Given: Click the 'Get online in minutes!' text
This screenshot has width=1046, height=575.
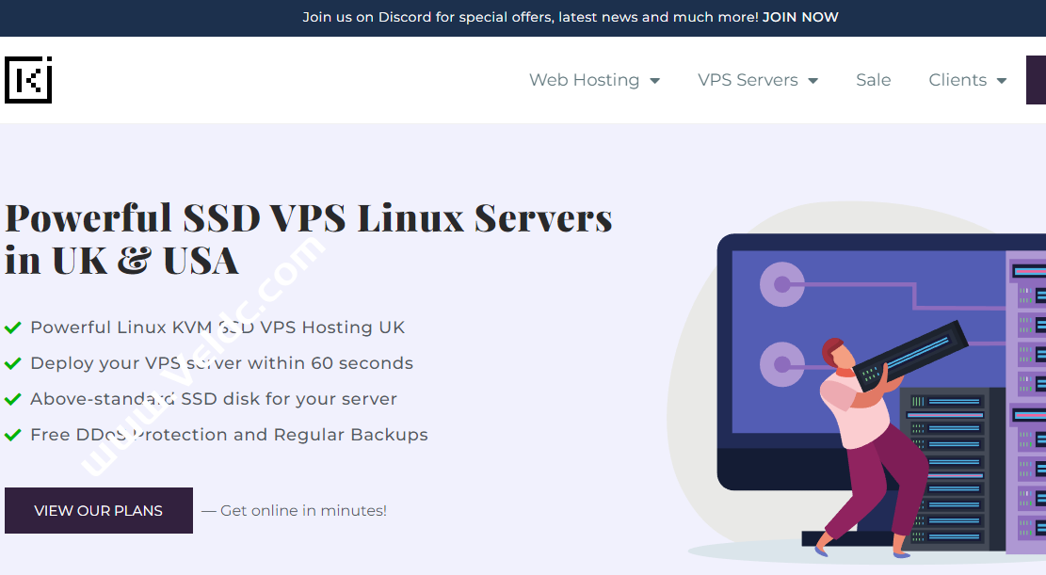Looking at the screenshot, I should pyautogui.click(x=303, y=511).
